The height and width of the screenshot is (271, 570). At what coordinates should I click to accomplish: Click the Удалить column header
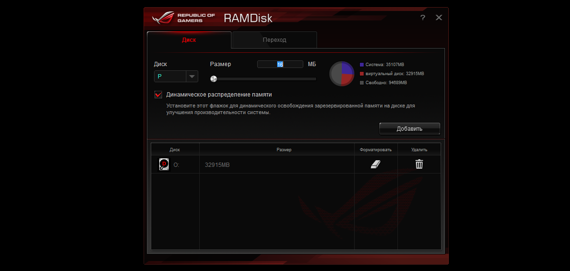coord(419,149)
